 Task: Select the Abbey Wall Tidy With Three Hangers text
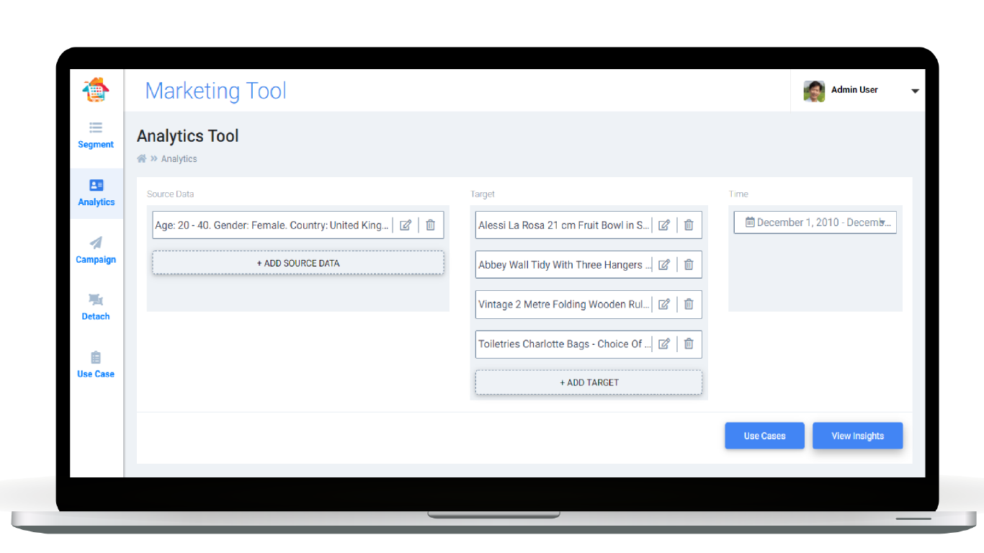pos(564,265)
